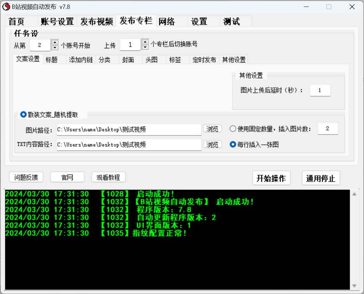The image size is (364, 294).
Task: Click the 插入图片数 input field
Action: click(328, 129)
